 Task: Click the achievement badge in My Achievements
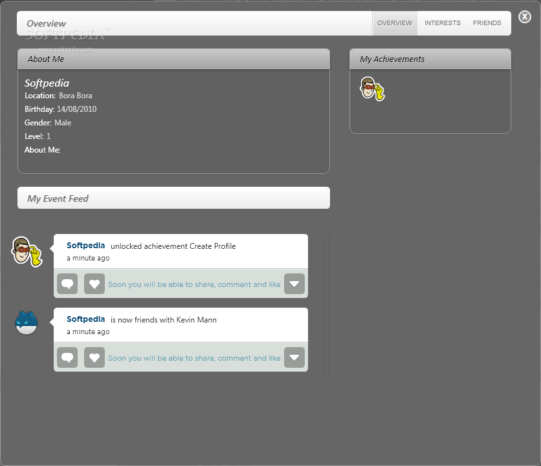tap(372, 89)
